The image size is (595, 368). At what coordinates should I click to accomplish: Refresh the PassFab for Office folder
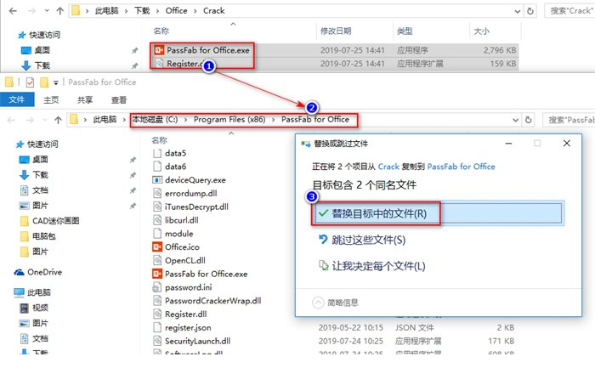tap(528, 120)
